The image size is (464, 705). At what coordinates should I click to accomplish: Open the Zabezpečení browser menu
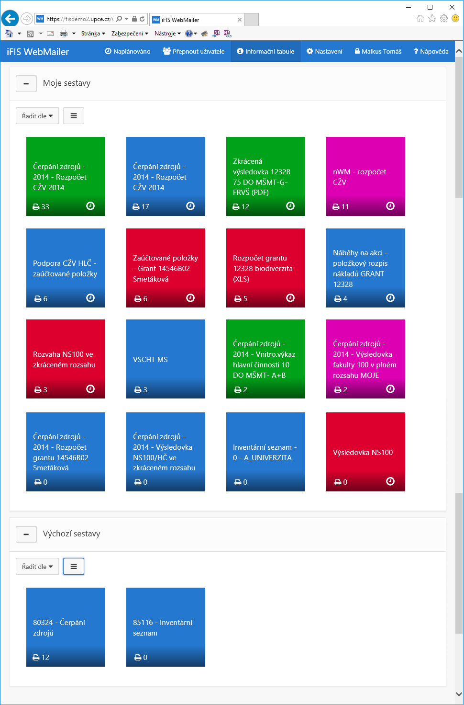pyautogui.click(x=130, y=34)
